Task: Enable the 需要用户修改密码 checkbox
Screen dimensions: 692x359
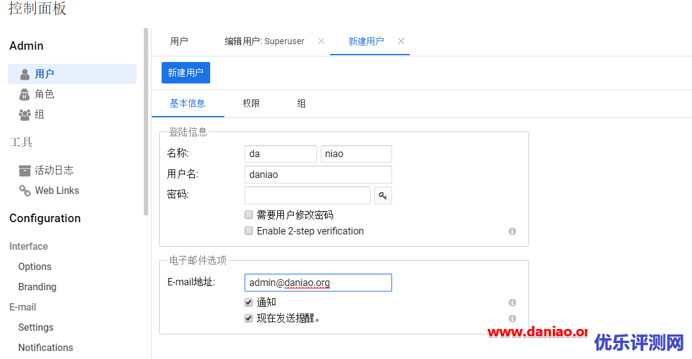Action: coord(248,214)
